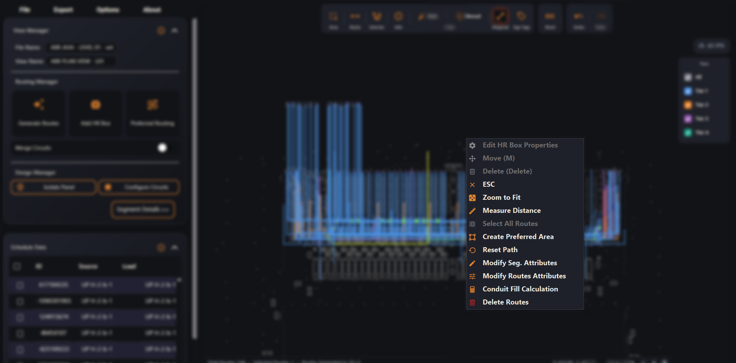The width and height of the screenshot is (736, 363).
Task: Toggle the purple tier checkbox in legend
Action: pos(688,119)
